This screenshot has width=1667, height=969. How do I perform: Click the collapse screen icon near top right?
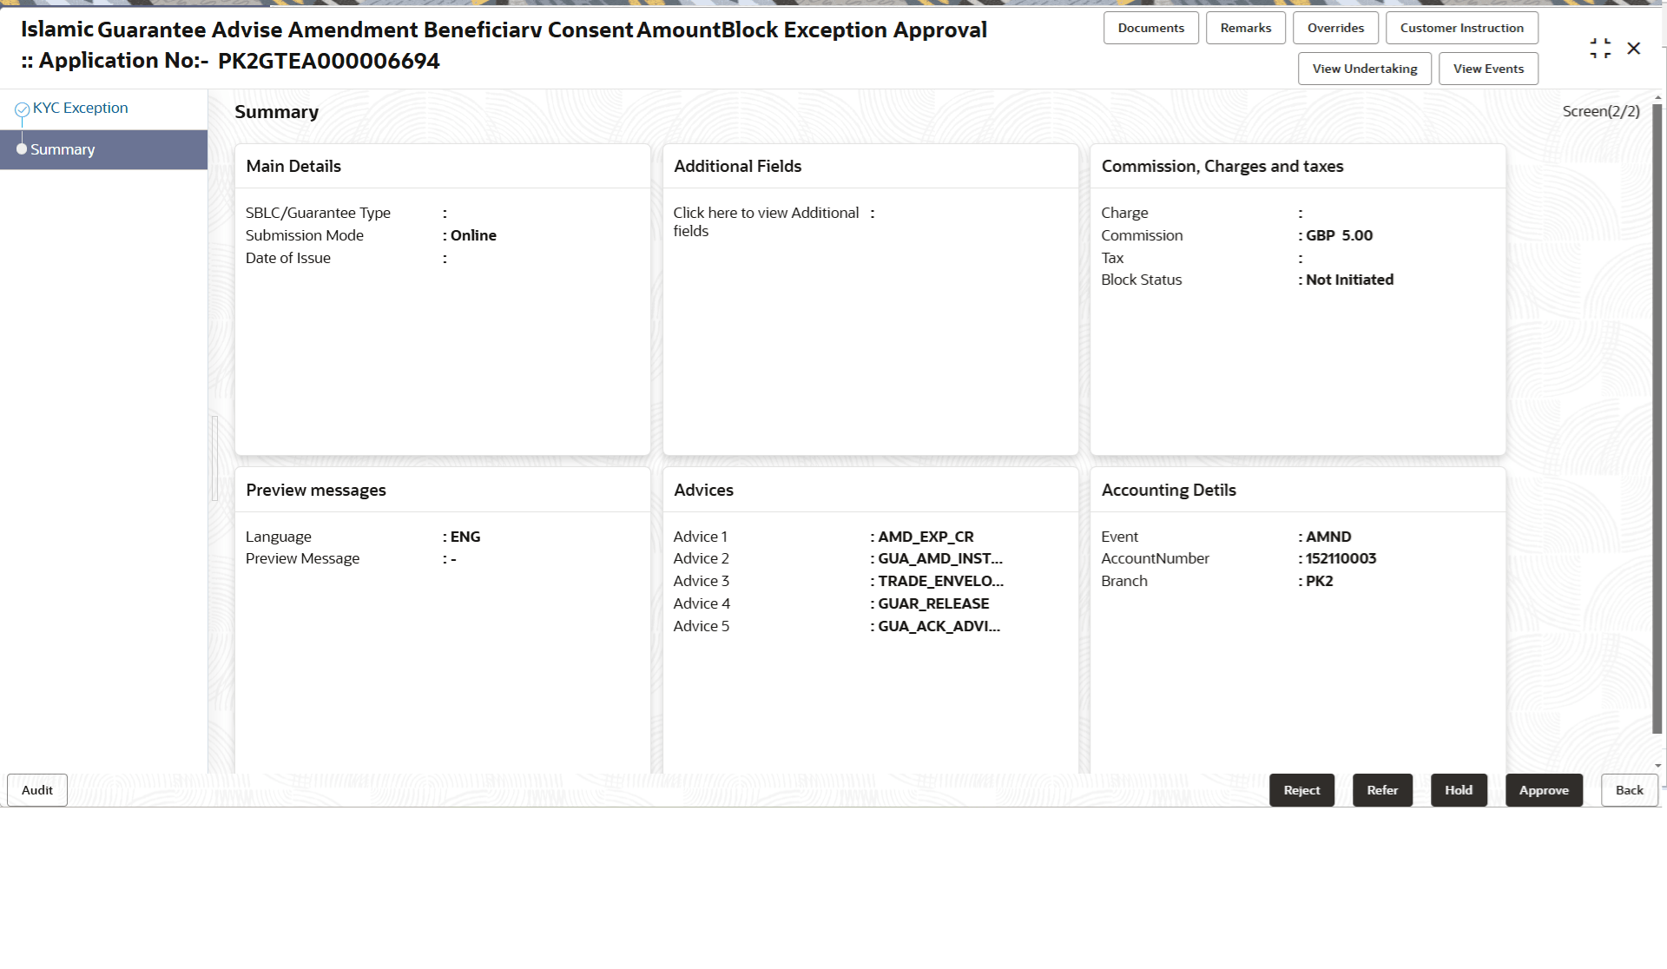point(1600,48)
